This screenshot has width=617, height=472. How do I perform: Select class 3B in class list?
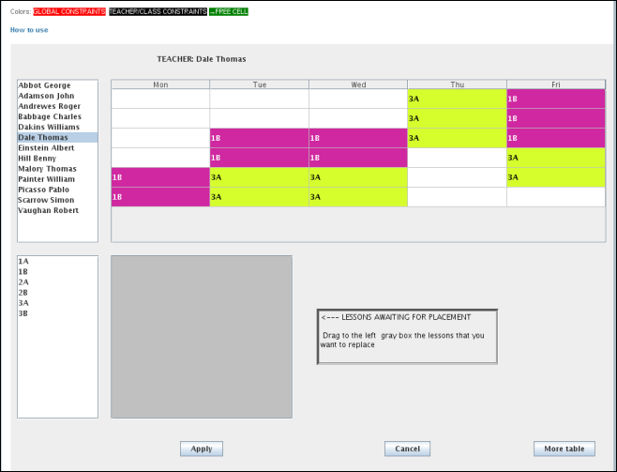point(57,313)
